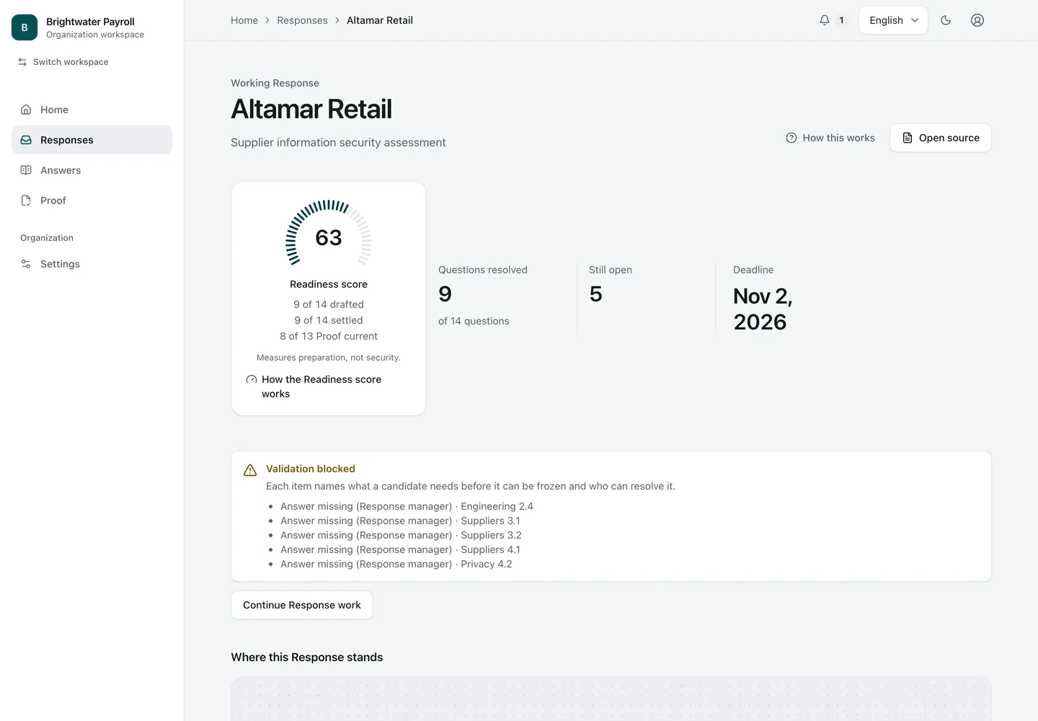Click the gauge icon beside Readiness score link

(252, 379)
